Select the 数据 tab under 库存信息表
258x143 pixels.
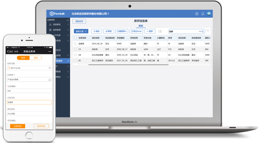[x=141, y=26]
